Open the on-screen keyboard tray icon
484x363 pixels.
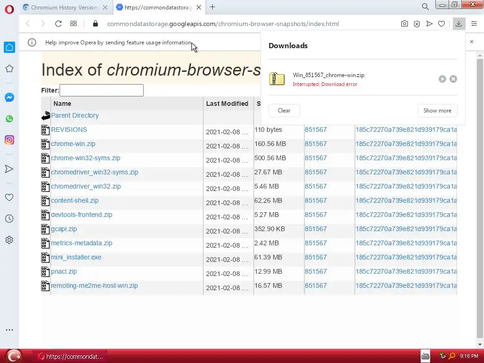click(425, 356)
